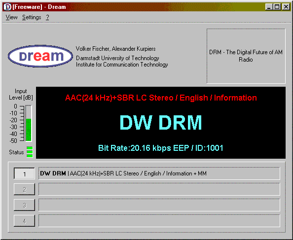Select service button 1
293x240 pixels.
(24, 173)
